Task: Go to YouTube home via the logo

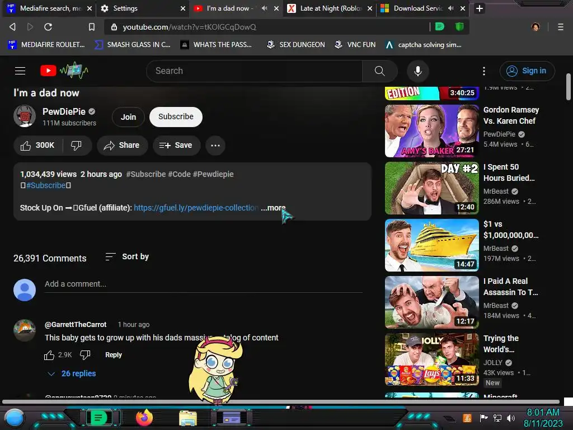Action: 64,71
